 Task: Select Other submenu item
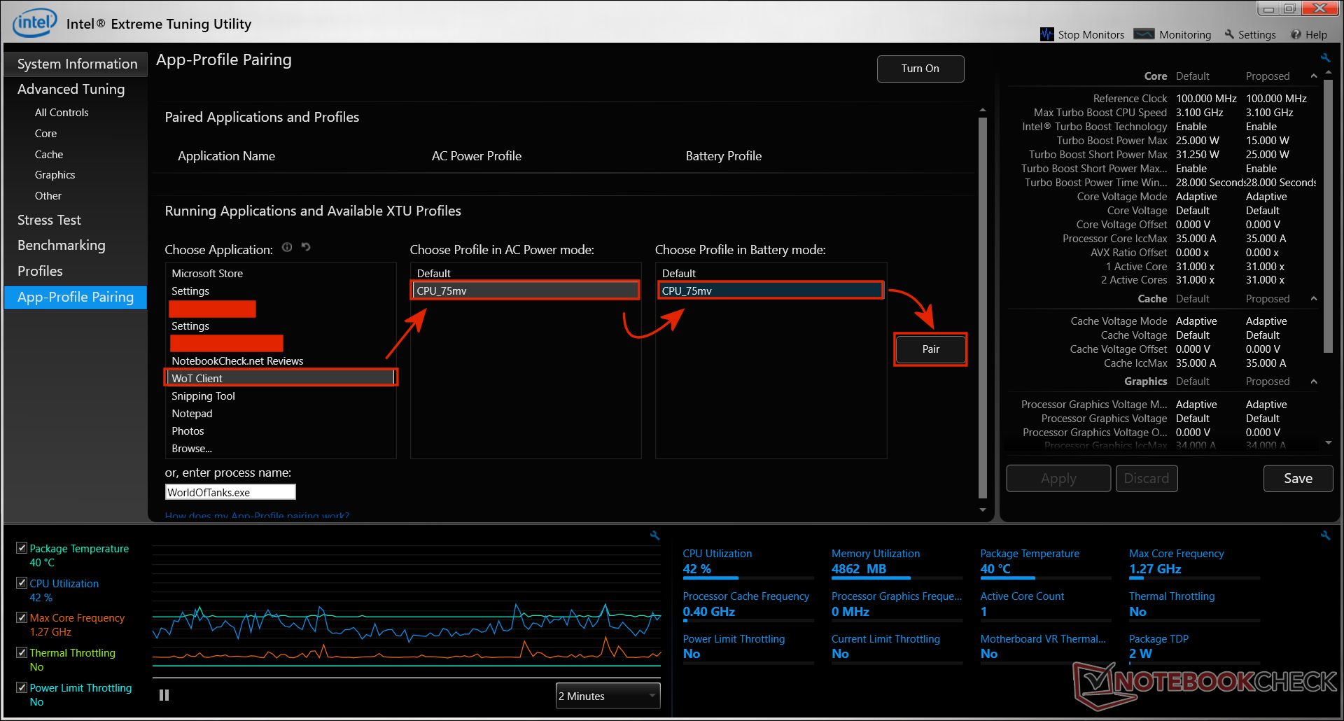(x=48, y=196)
